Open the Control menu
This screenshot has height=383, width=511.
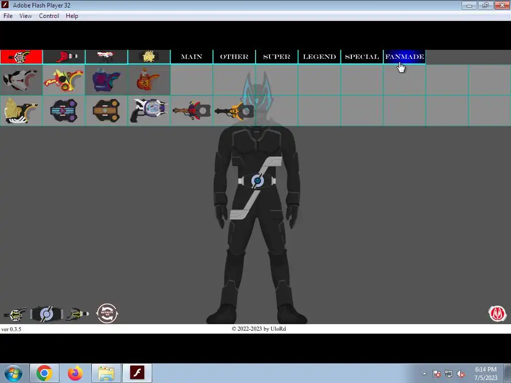point(49,16)
